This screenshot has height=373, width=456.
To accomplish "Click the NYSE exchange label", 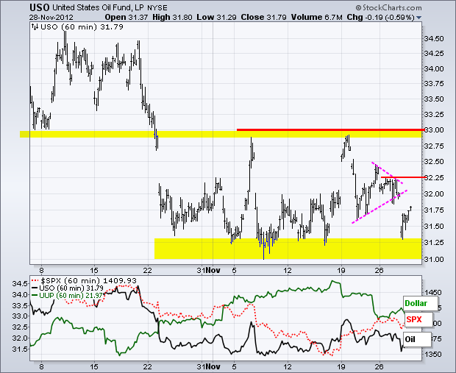I will (157, 8).
